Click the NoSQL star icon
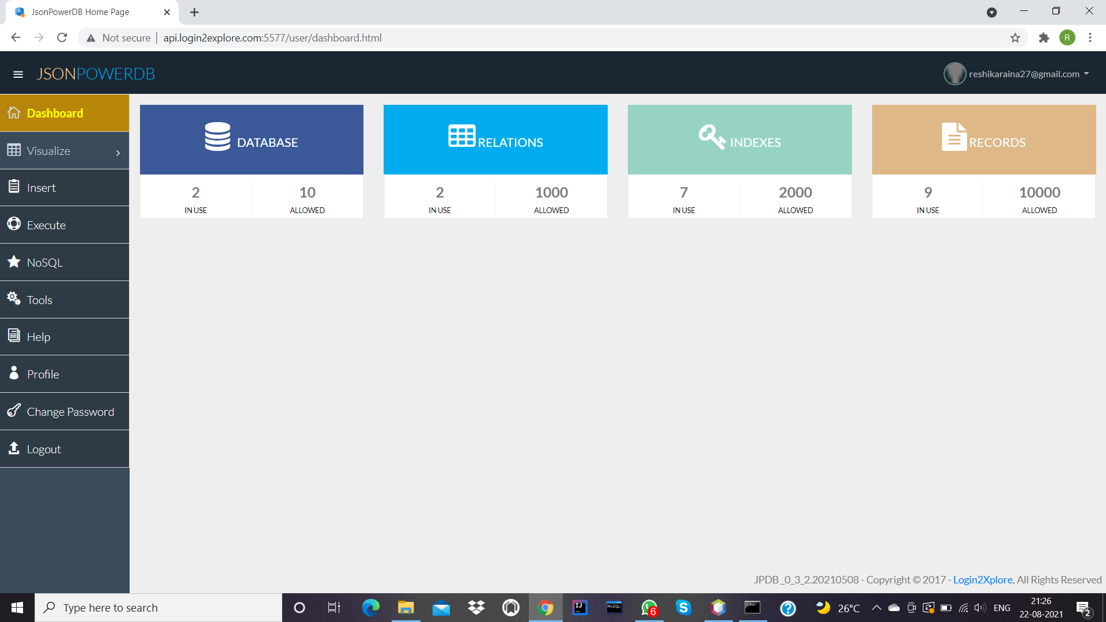The height and width of the screenshot is (622, 1106). tap(14, 261)
